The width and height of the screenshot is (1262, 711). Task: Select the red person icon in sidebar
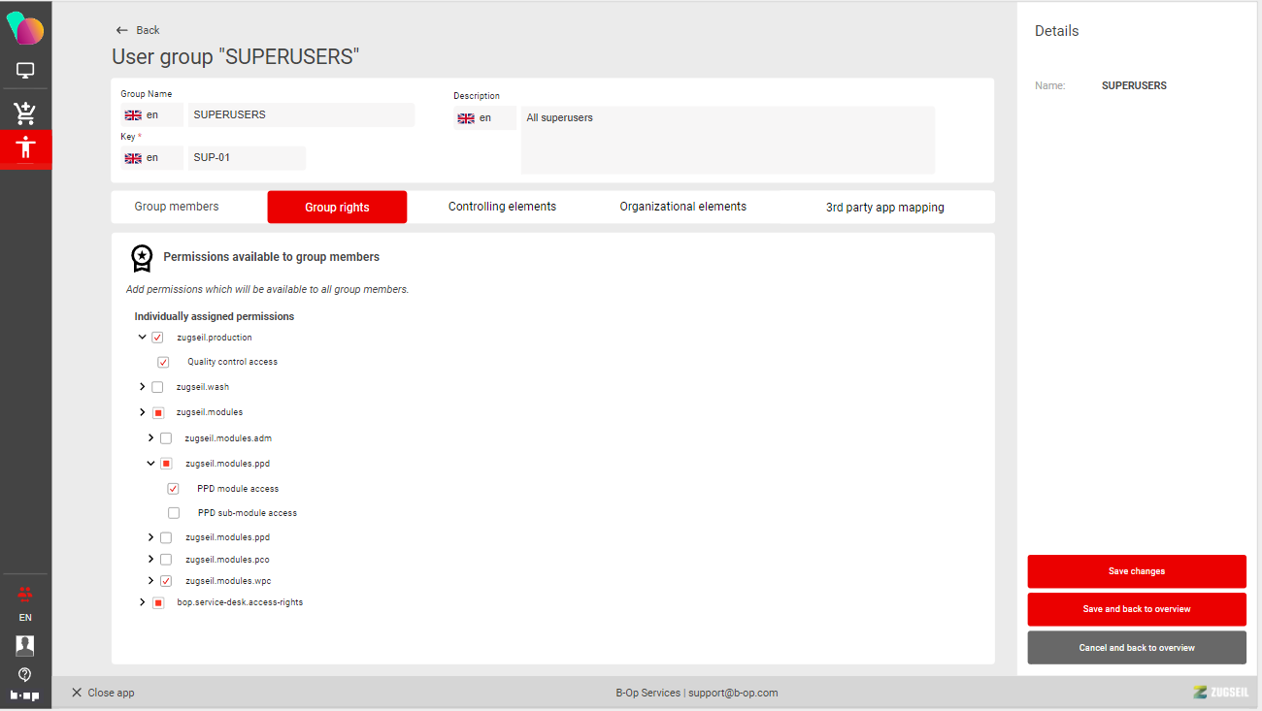point(25,148)
